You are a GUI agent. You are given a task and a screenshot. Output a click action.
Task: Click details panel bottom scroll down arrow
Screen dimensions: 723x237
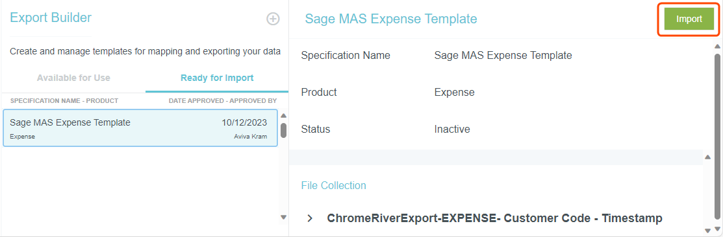[x=717, y=230]
